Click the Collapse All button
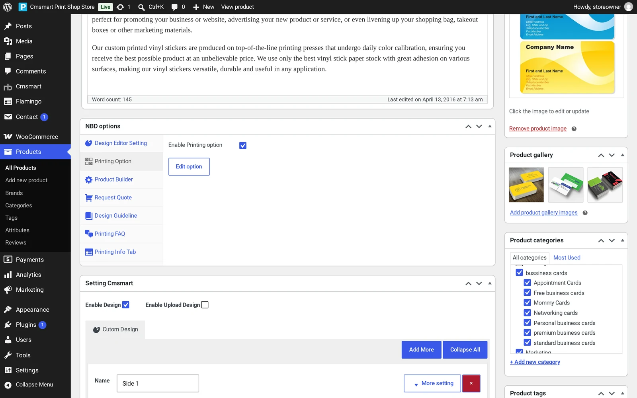This screenshot has height=398, width=637. pyautogui.click(x=465, y=350)
